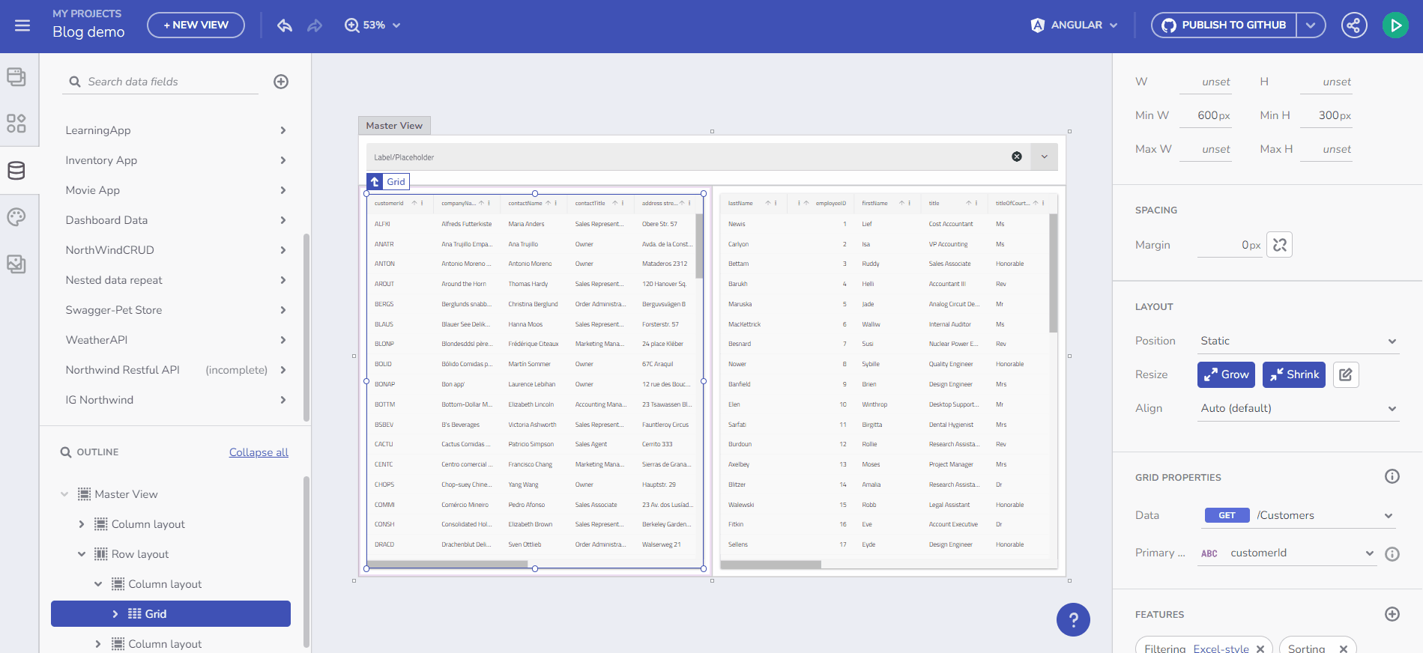Screen dimensions: 1423x653
Task: Open the Position Static dropdown
Action: [1298, 341]
